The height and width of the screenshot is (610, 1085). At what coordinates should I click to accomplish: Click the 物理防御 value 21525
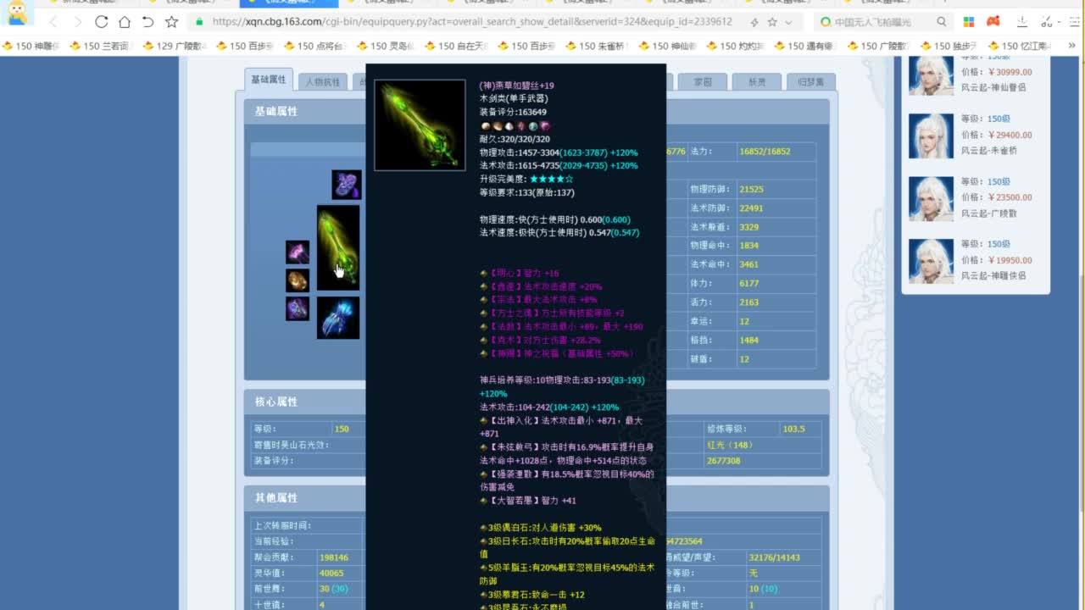[x=751, y=190]
